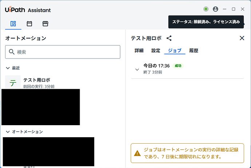Screen dimensions: 251x168
Task: Click the magnifier icon in search box
Action: (x=12, y=52)
